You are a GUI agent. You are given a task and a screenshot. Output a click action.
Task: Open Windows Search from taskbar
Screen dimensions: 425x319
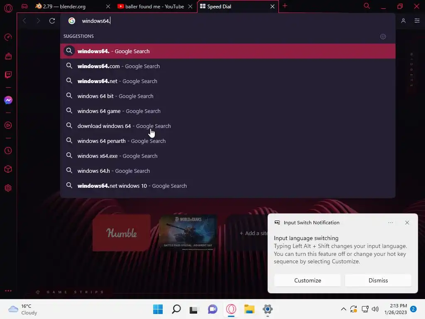click(176, 309)
